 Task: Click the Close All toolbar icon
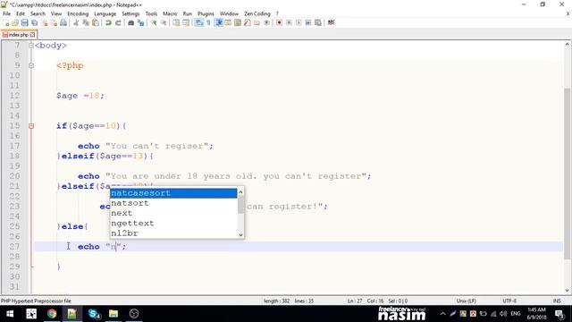click(54, 22)
